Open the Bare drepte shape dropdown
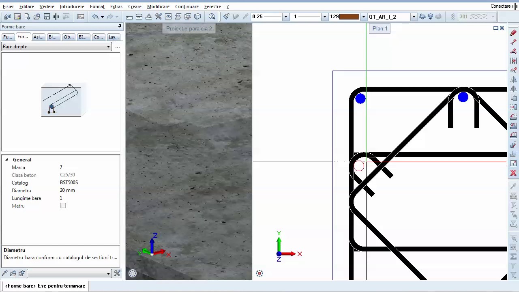 (x=56, y=47)
